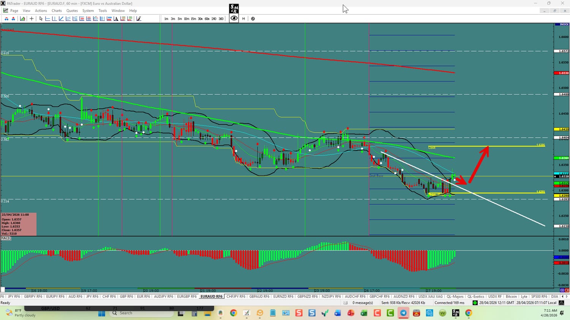The height and width of the screenshot is (320, 570).
Task: Click the trend line drawing tool
Action: 61,19
